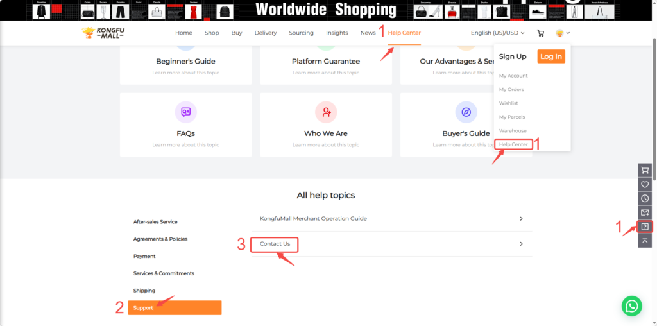Image resolution: width=657 pixels, height=326 pixels.
Task: Open Sourcing in navigation
Action: click(302, 33)
